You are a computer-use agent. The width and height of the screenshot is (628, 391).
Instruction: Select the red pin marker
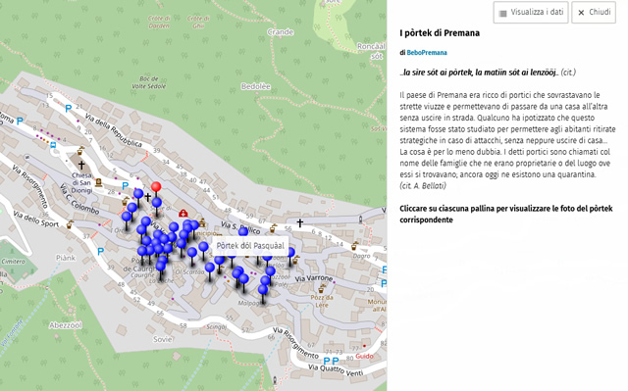156,187
